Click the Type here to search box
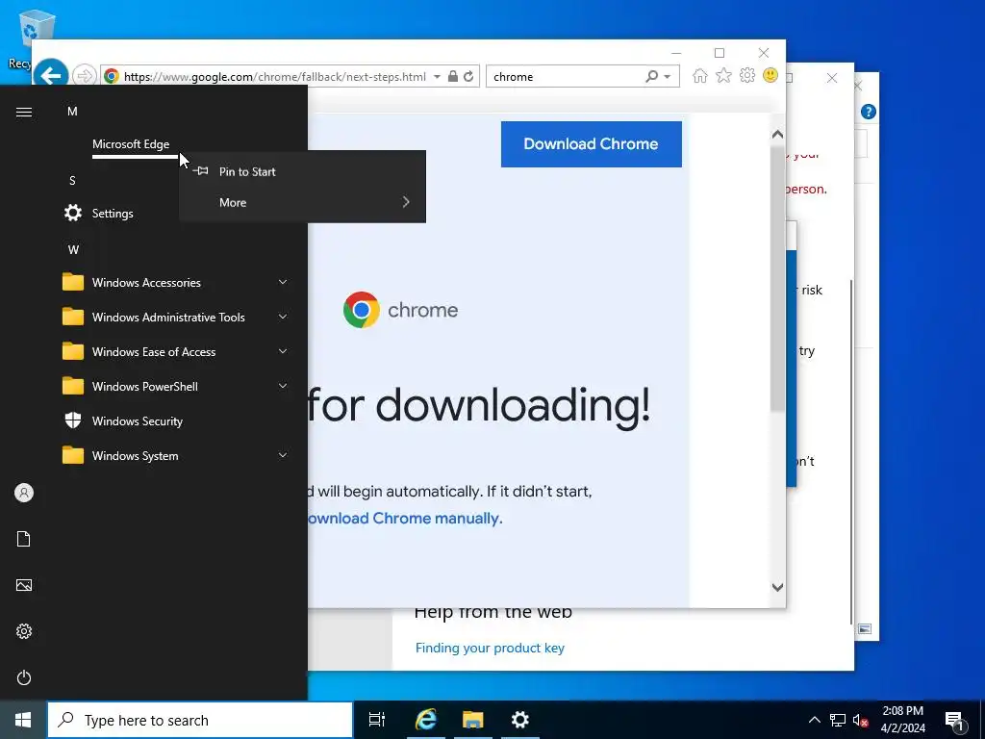The height and width of the screenshot is (739, 985). pyautogui.click(x=200, y=720)
